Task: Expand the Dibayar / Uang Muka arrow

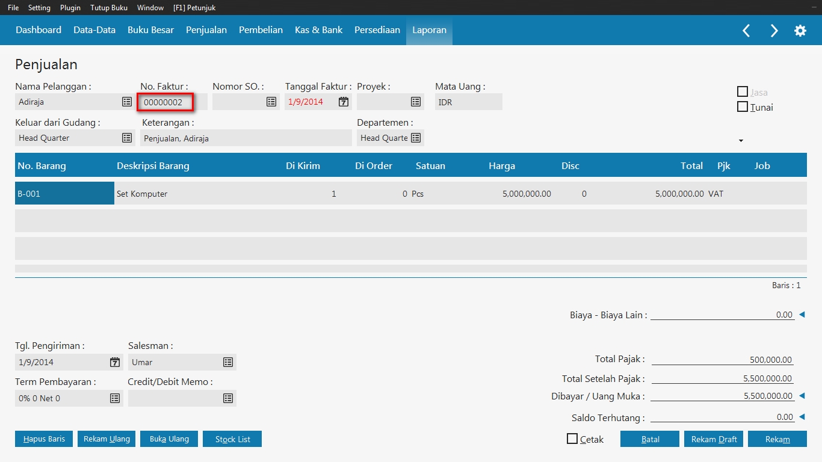Action: tap(802, 396)
